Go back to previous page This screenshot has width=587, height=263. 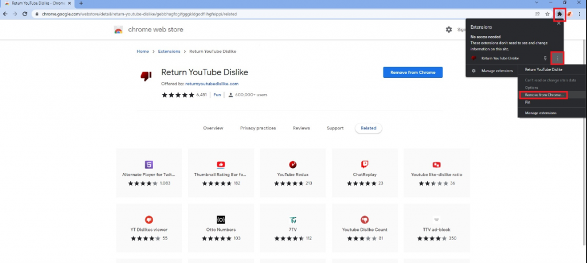5,14
